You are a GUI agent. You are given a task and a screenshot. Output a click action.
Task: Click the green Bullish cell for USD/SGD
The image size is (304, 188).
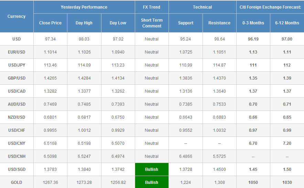click(x=152, y=169)
